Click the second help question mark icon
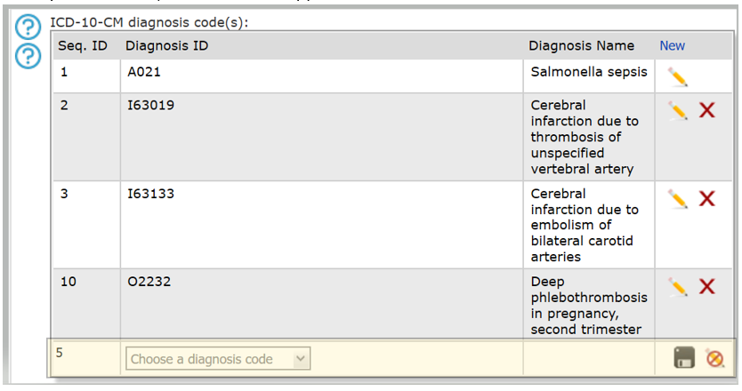Viewport: 742px width, 391px height. point(28,56)
